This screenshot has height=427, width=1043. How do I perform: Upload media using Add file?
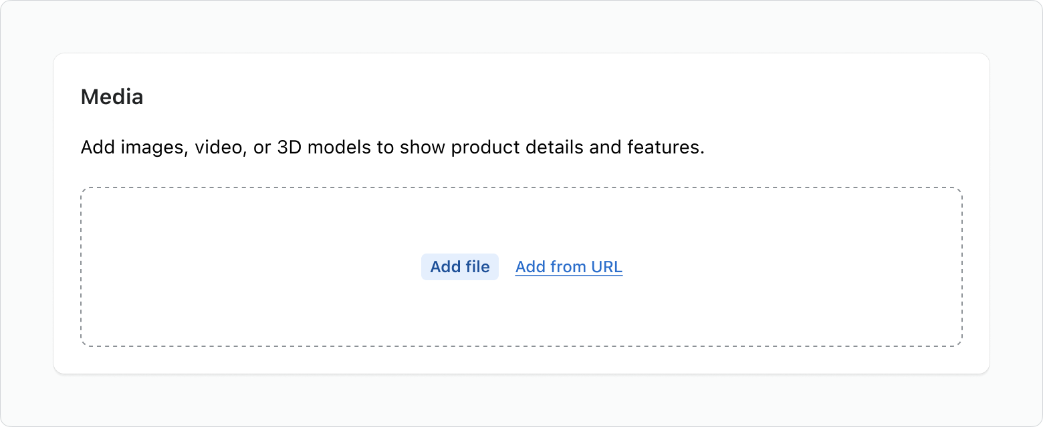coord(460,267)
